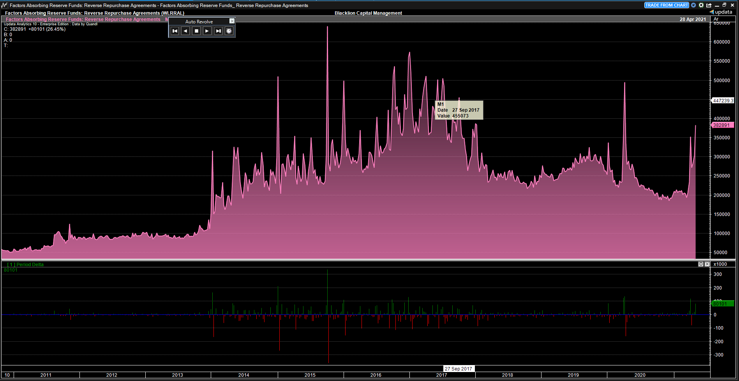Stop the Auto Revolve playback
The height and width of the screenshot is (381, 739).
click(x=196, y=31)
